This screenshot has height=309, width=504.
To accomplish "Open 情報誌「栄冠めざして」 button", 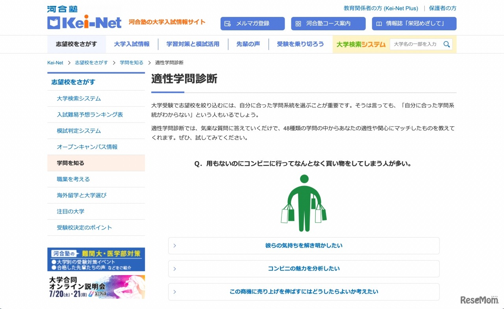I will click(x=414, y=24).
